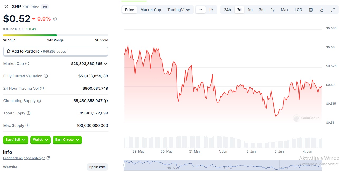
Task: Open the info icon next to the price change
Action: tap(55, 19)
